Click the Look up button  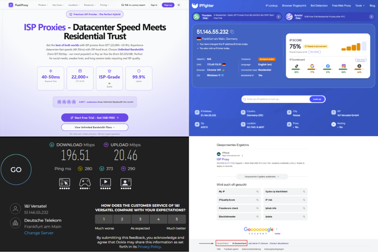point(317,99)
